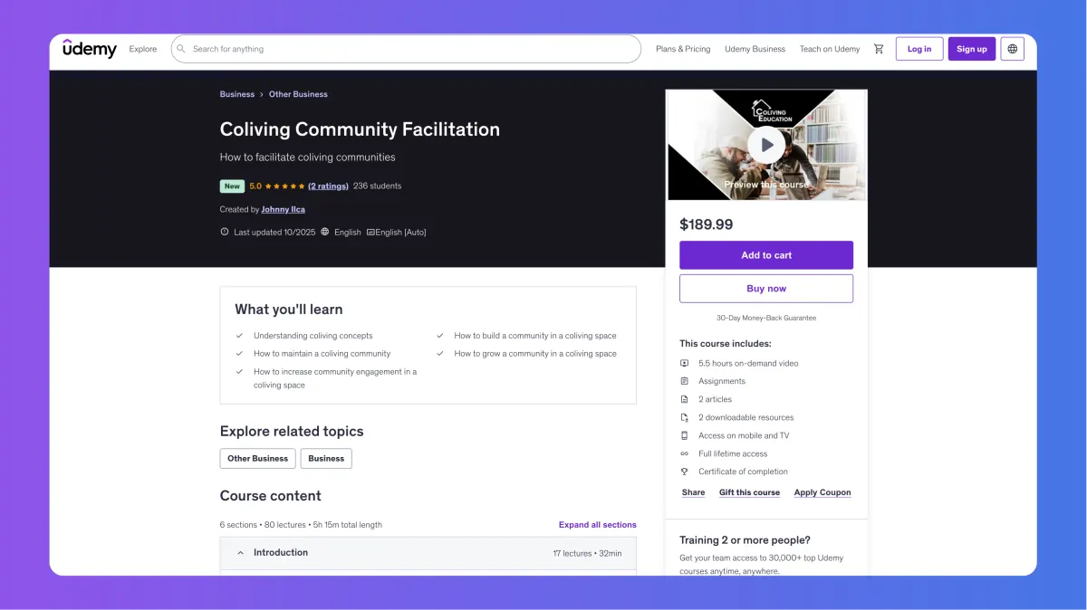This screenshot has width=1087, height=610.
Task: Open Udemy Business in the header
Action: [x=755, y=49]
